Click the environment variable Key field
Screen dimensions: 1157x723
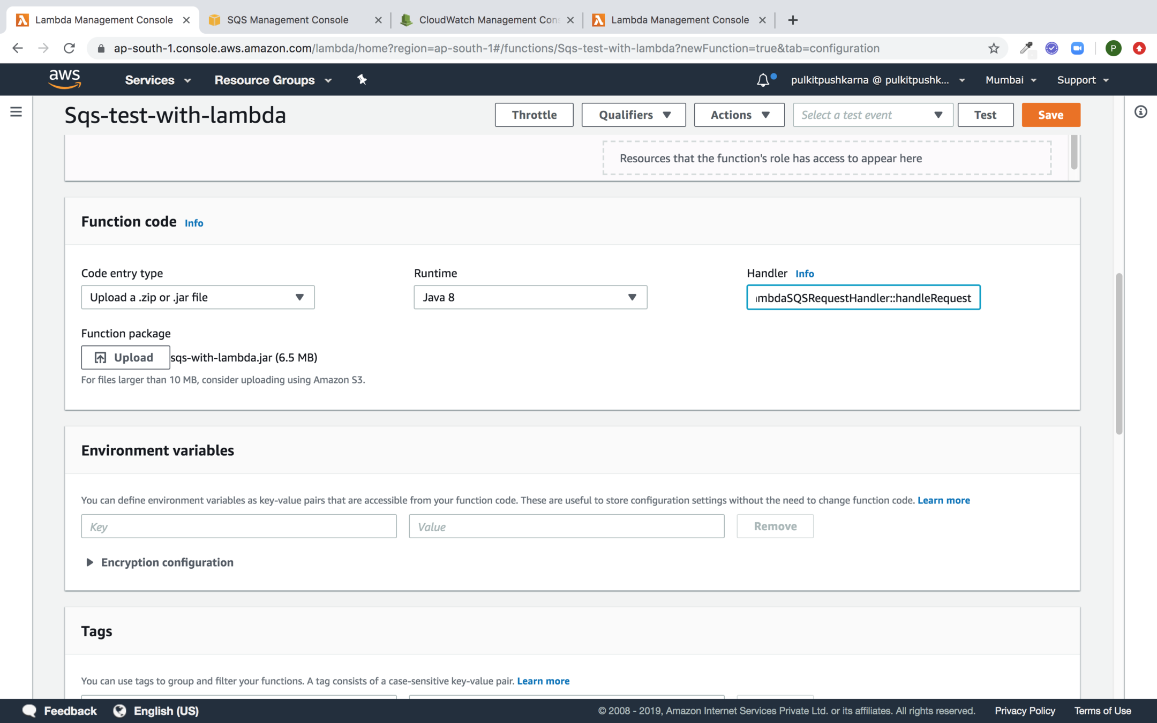239,526
